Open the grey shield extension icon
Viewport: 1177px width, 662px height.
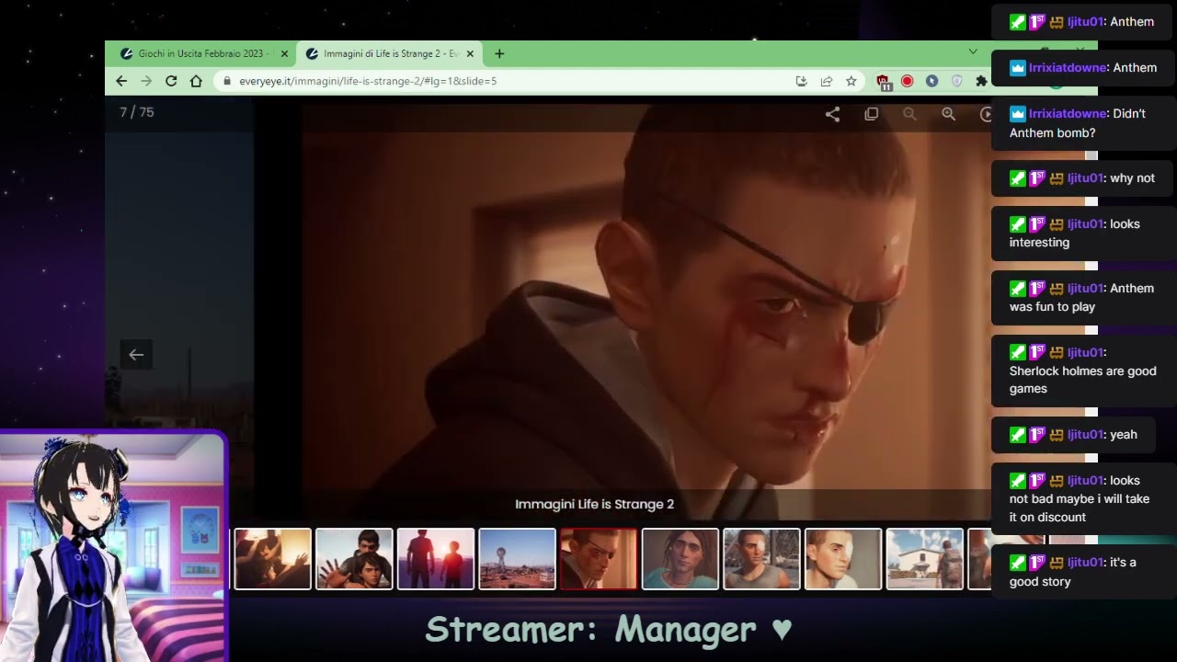pos(956,81)
